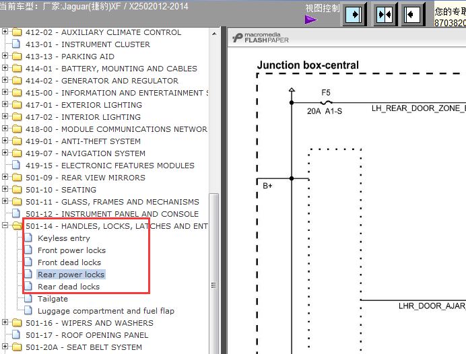The height and width of the screenshot is (354, 466).
Task: Click the collapse-left view control button
Action: pos(413,14)
